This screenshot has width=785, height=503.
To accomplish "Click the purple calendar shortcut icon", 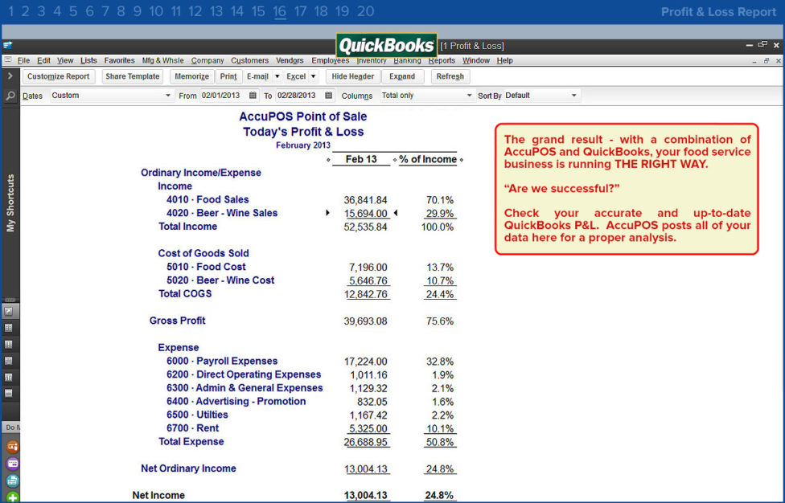I will point(13,464).
